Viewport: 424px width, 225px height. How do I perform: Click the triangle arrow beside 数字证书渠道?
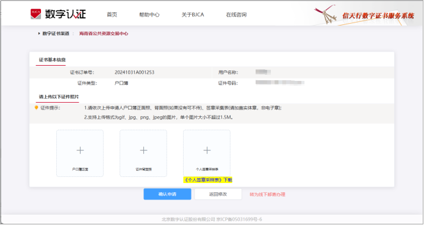[39, 33]
